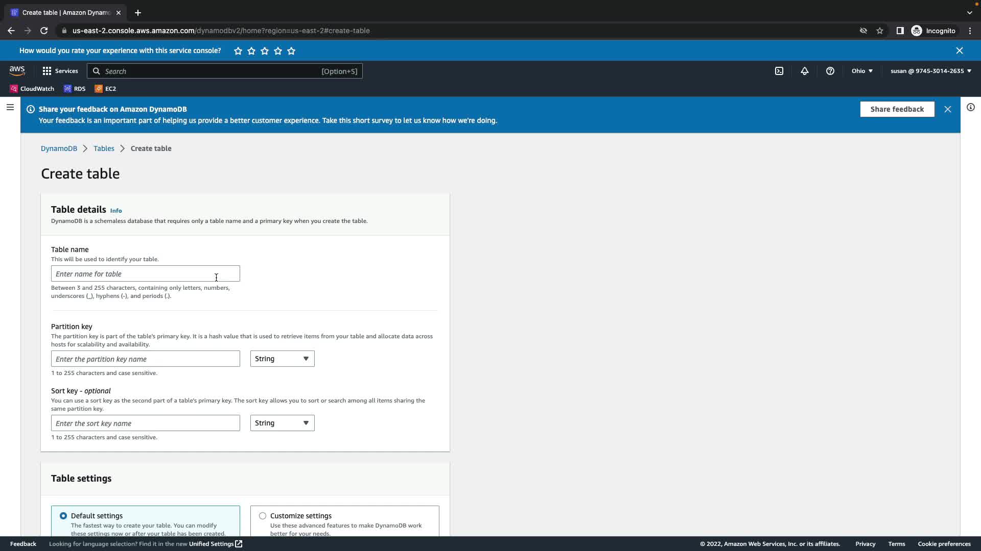
Task: Click the Table name input field
Action: pyautogui.click(x=145, y=274)
